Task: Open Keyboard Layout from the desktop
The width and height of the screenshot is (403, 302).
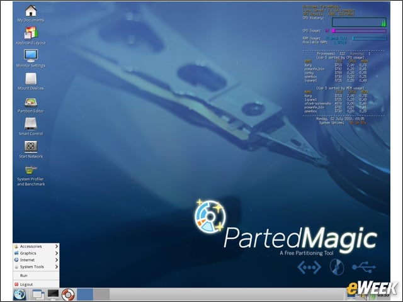Action: pyautogui.click(x=31, y=36)
